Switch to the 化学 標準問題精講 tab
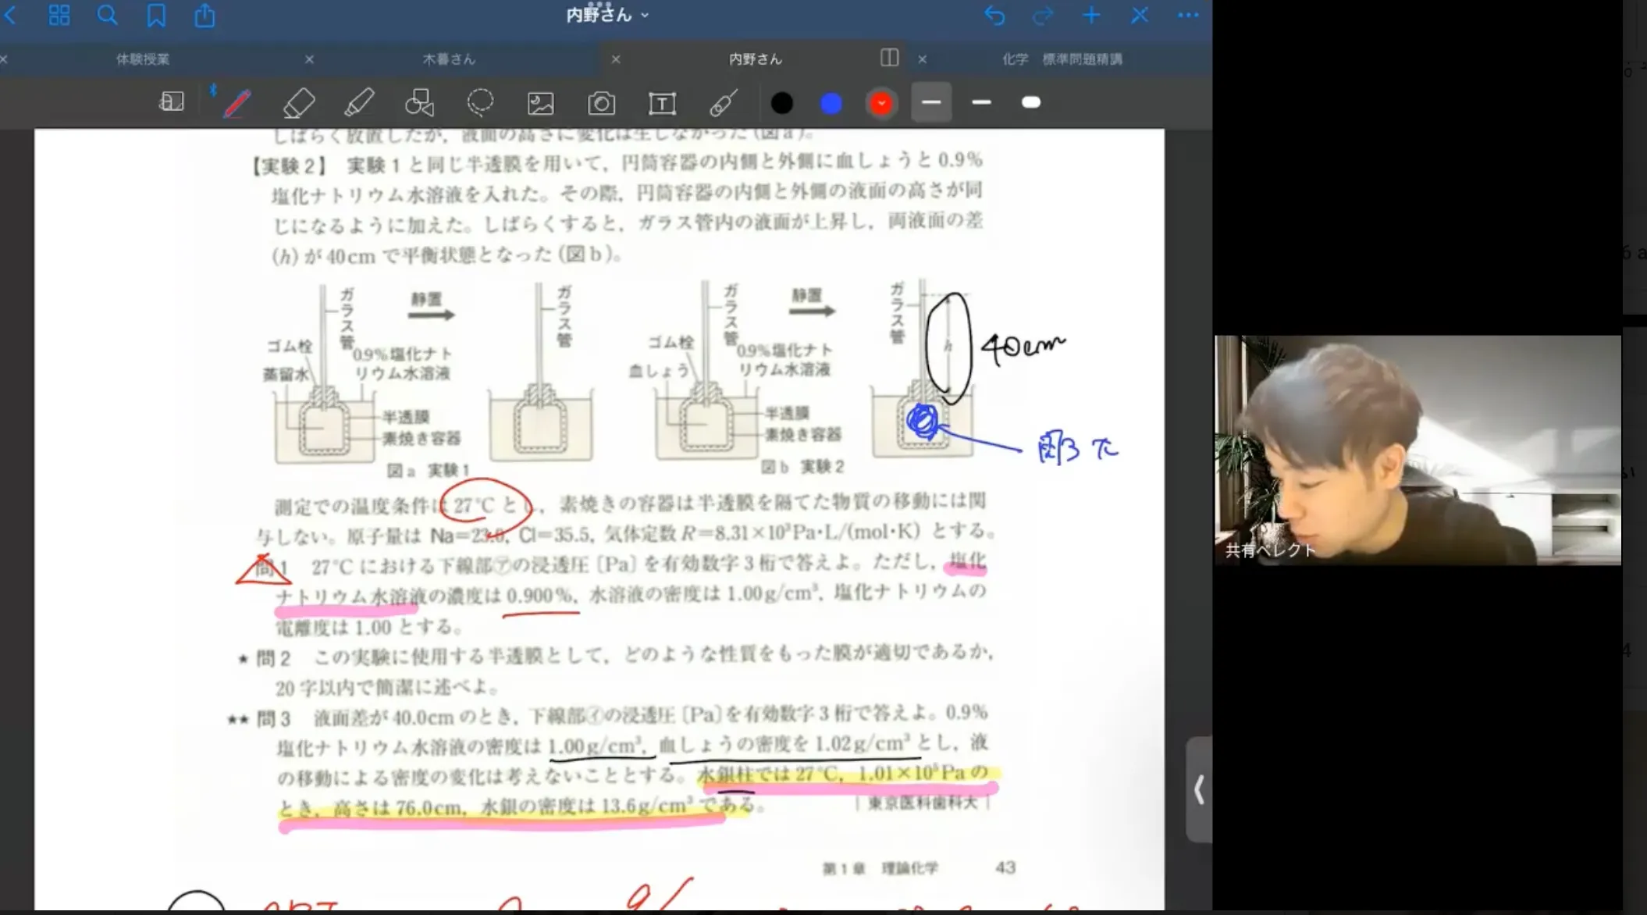Image resolution: width=1647 pixels, height=915 pixels. 1062,59
